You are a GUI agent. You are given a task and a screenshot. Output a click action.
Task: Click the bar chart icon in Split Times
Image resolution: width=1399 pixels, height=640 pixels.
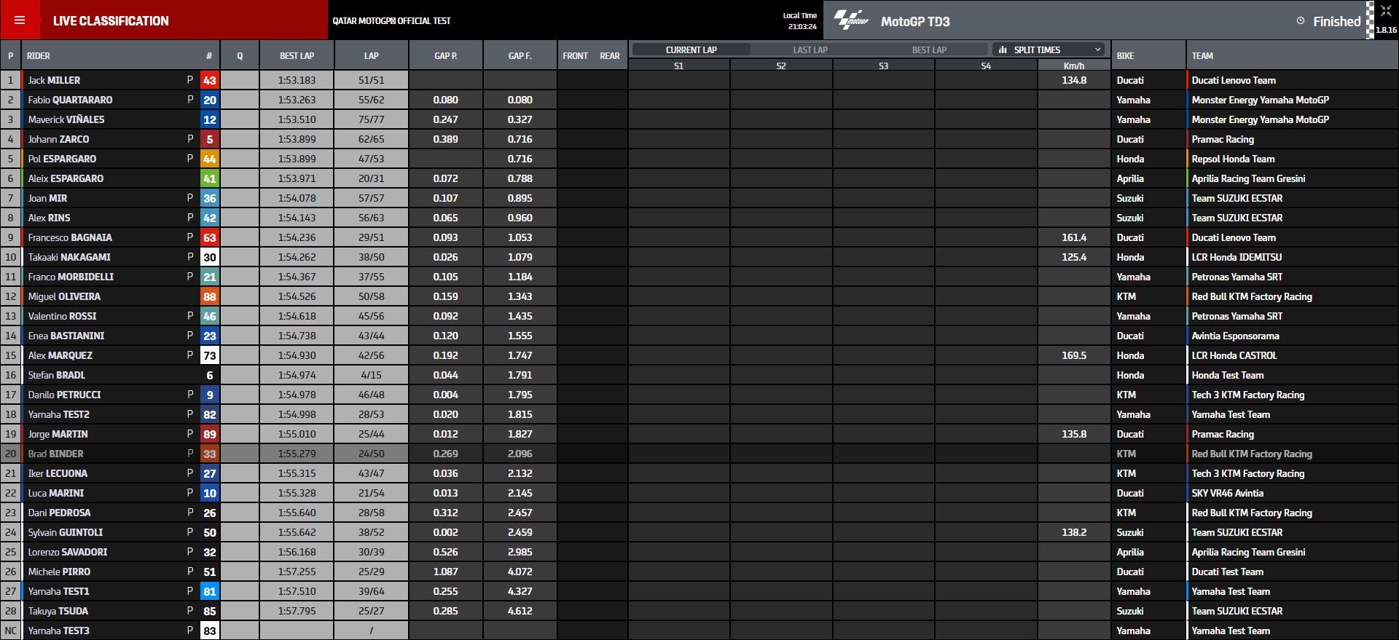pyautogui.click(x=1003, y=50)
